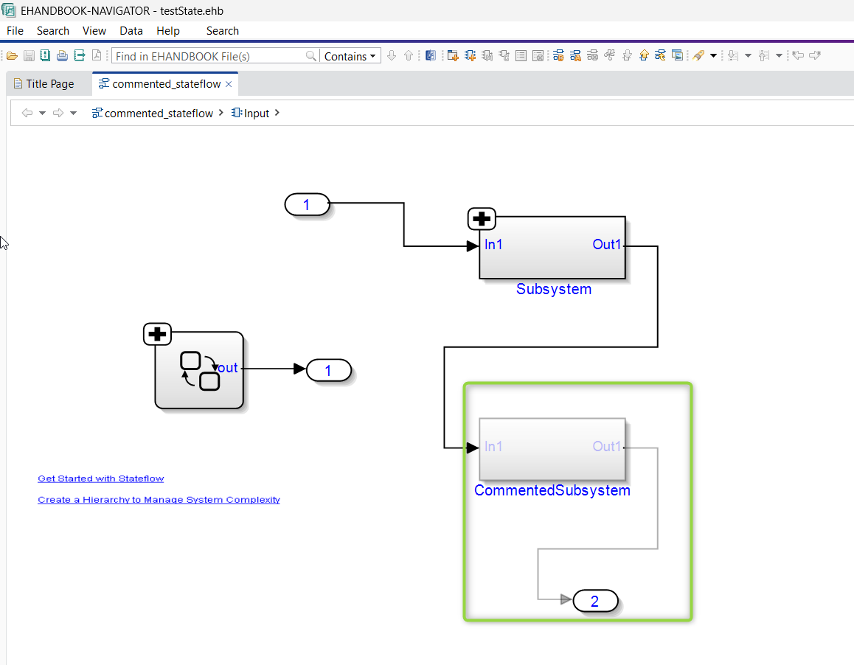Open dropdown beside greyed annotation-down icon
Viewport: 854px width, 665px height.
click(748, 55)
